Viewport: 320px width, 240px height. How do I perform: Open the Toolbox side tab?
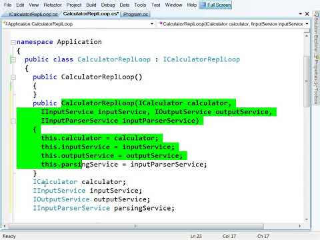pos(316,94)
